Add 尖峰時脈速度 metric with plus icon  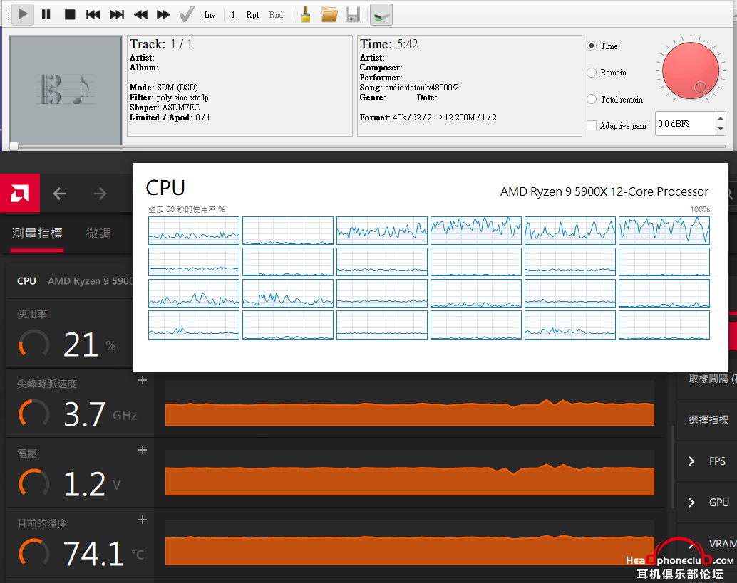(143, 380)
